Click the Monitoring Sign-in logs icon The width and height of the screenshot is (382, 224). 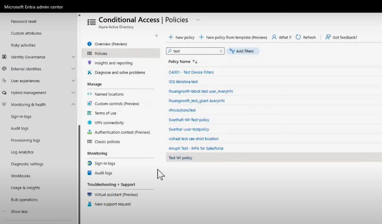click(89, 163)
